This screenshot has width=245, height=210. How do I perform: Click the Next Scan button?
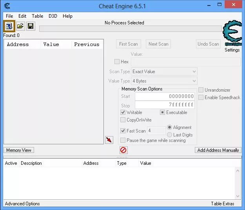(158, 44)
